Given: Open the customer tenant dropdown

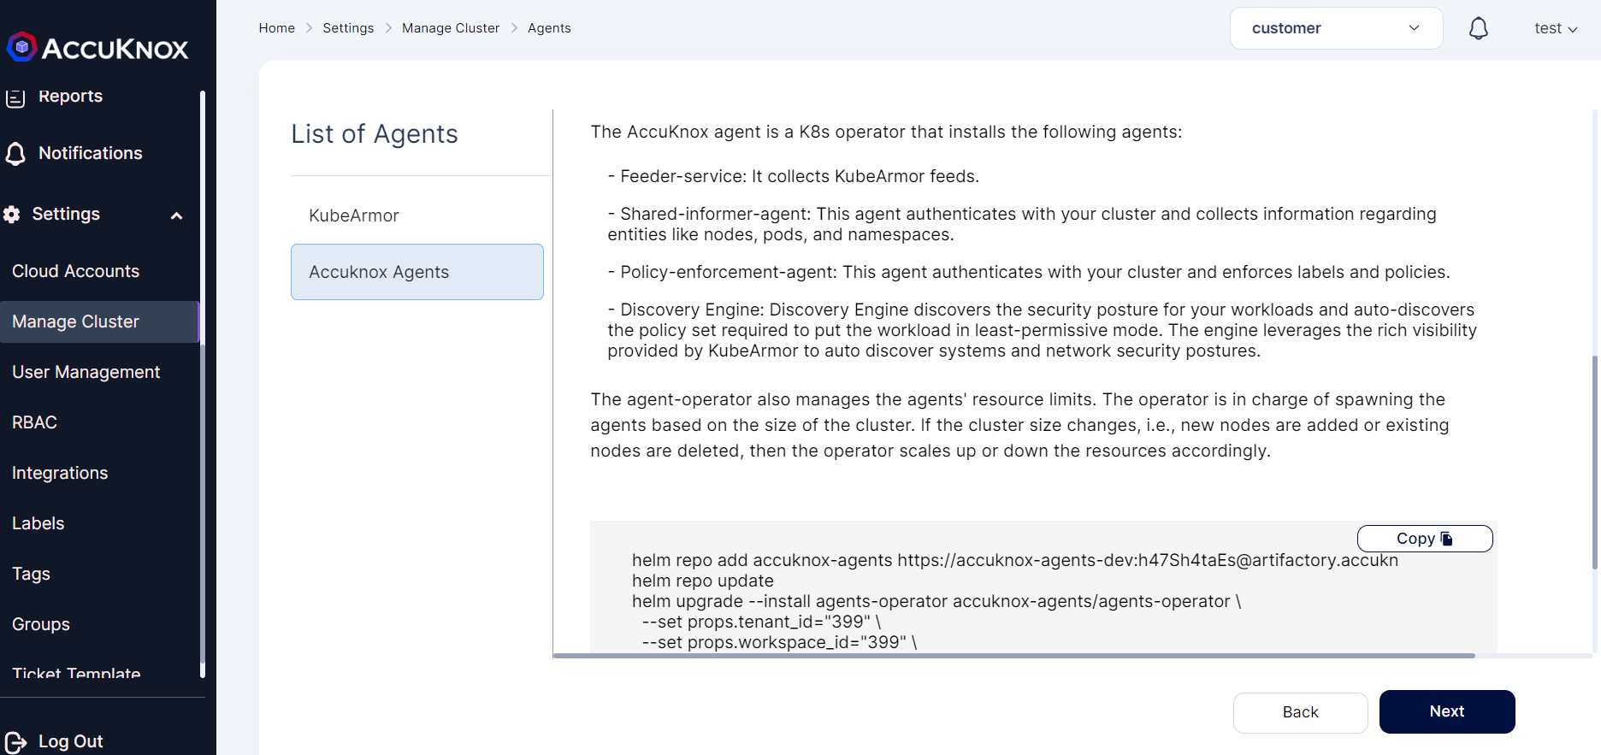Looking at the screenshot, I should click(x=1336, y=28).
